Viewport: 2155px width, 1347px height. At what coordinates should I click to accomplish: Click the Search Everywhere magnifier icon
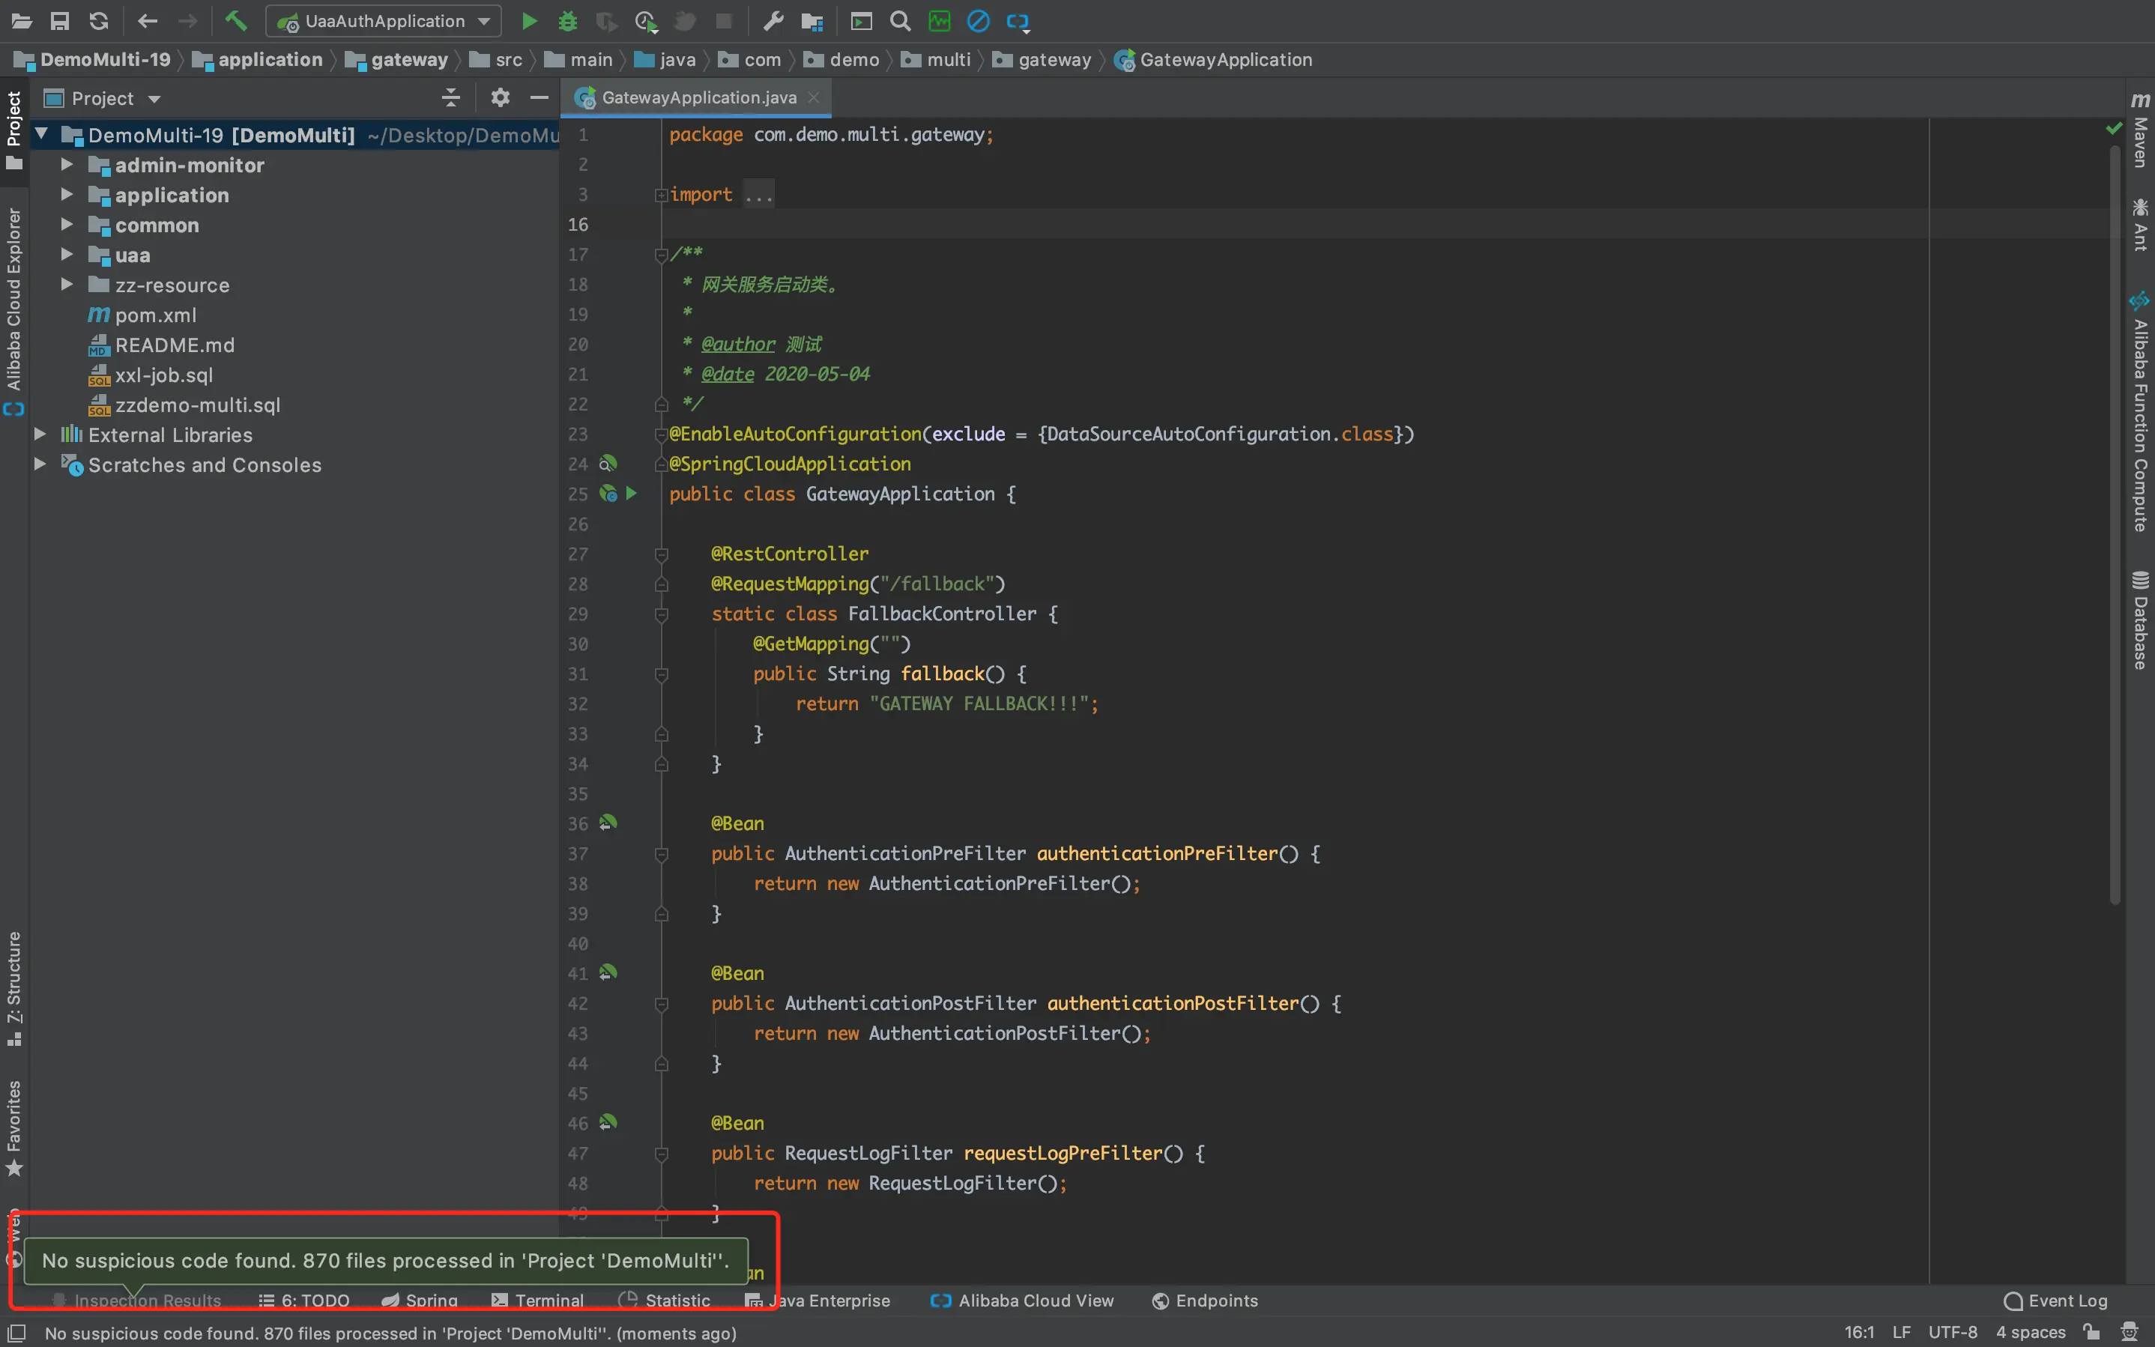click(x=900, y=20)
